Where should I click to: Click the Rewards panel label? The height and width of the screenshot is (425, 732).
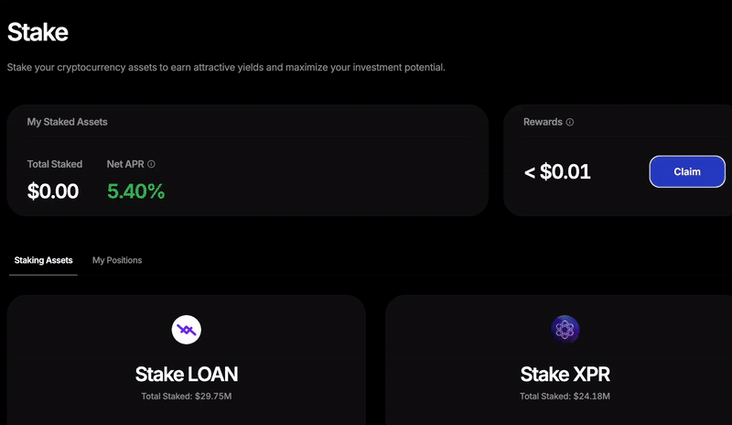point(543,122)
